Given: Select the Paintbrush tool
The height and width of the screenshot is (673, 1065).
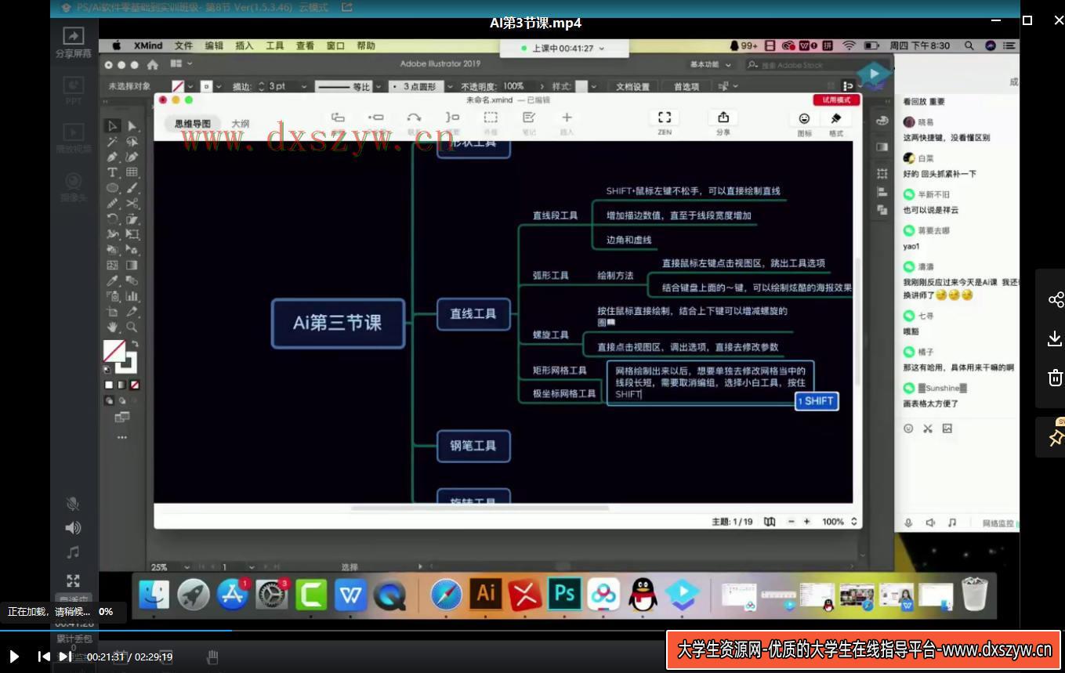Looking at the screenshot, I should (x=132, y=188).
